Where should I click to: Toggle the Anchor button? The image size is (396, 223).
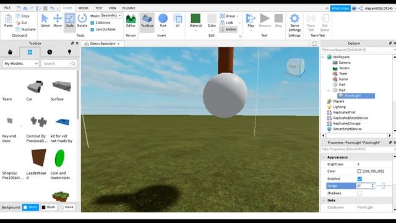pos(228,29)
